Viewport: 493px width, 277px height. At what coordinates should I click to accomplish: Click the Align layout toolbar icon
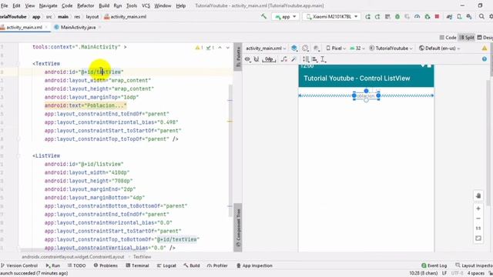(314, 59)
